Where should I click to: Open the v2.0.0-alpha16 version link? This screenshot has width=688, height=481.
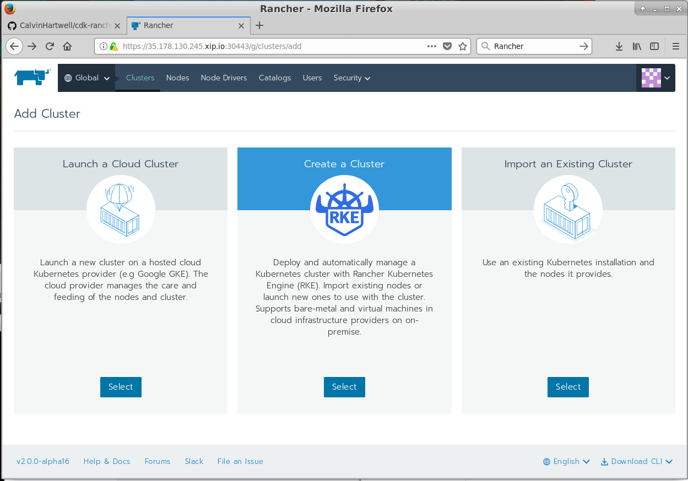[43, 461]
